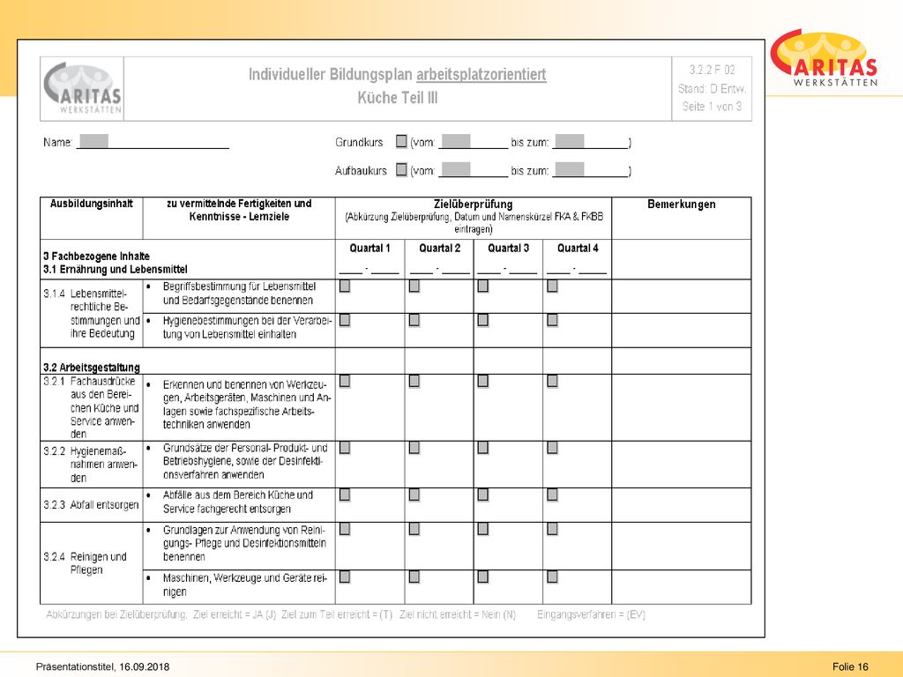Check Quartal 4 for Begriffsbestimmung für Lebensmittel
903x677 pixels.
tap(552, 286)
